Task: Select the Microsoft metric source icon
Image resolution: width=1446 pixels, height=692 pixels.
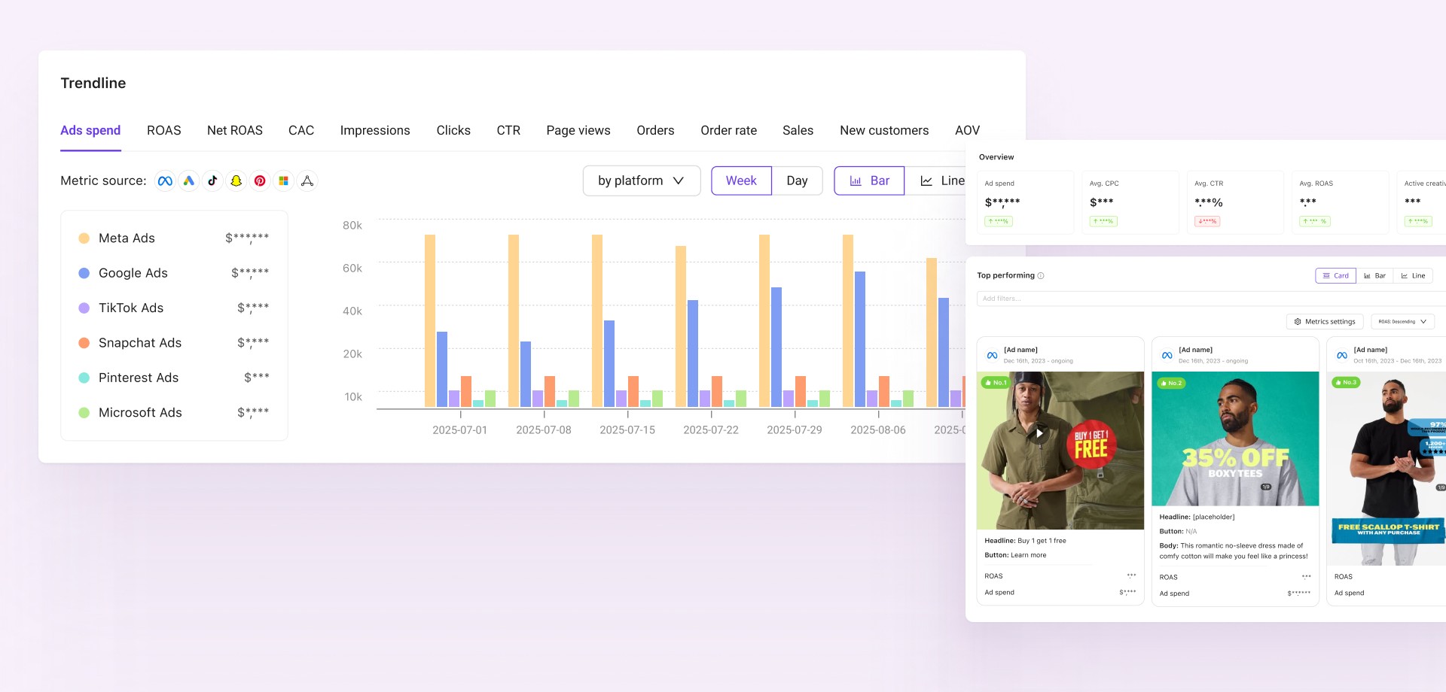Action: tap(284, 181)
